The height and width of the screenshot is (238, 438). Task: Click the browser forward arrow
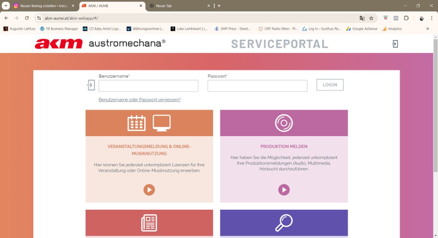pos(17,18)
